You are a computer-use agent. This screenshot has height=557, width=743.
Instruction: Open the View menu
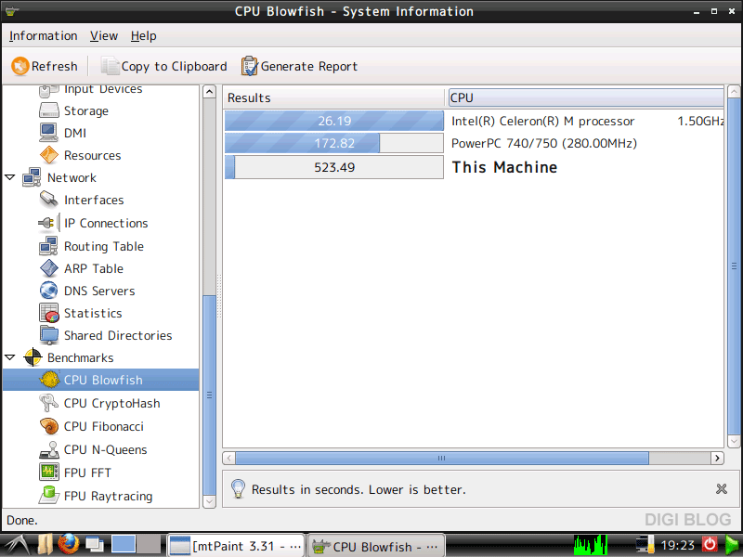[x=104, y=36]
